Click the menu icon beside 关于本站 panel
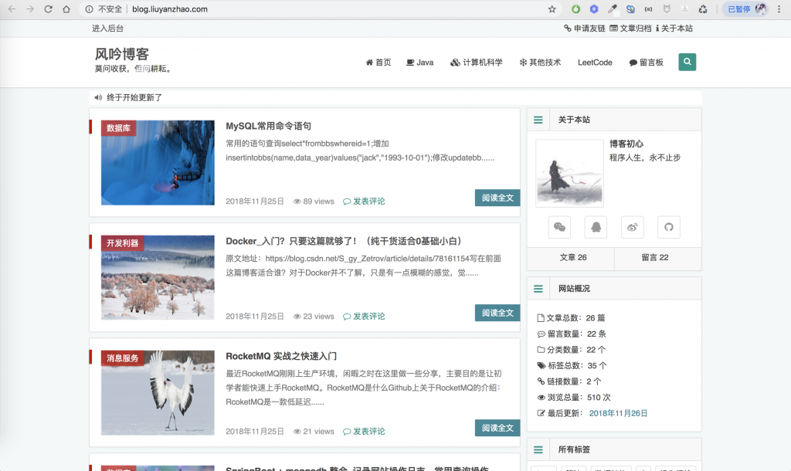Viewport: 791px width, 471px height. click(538, 120)
